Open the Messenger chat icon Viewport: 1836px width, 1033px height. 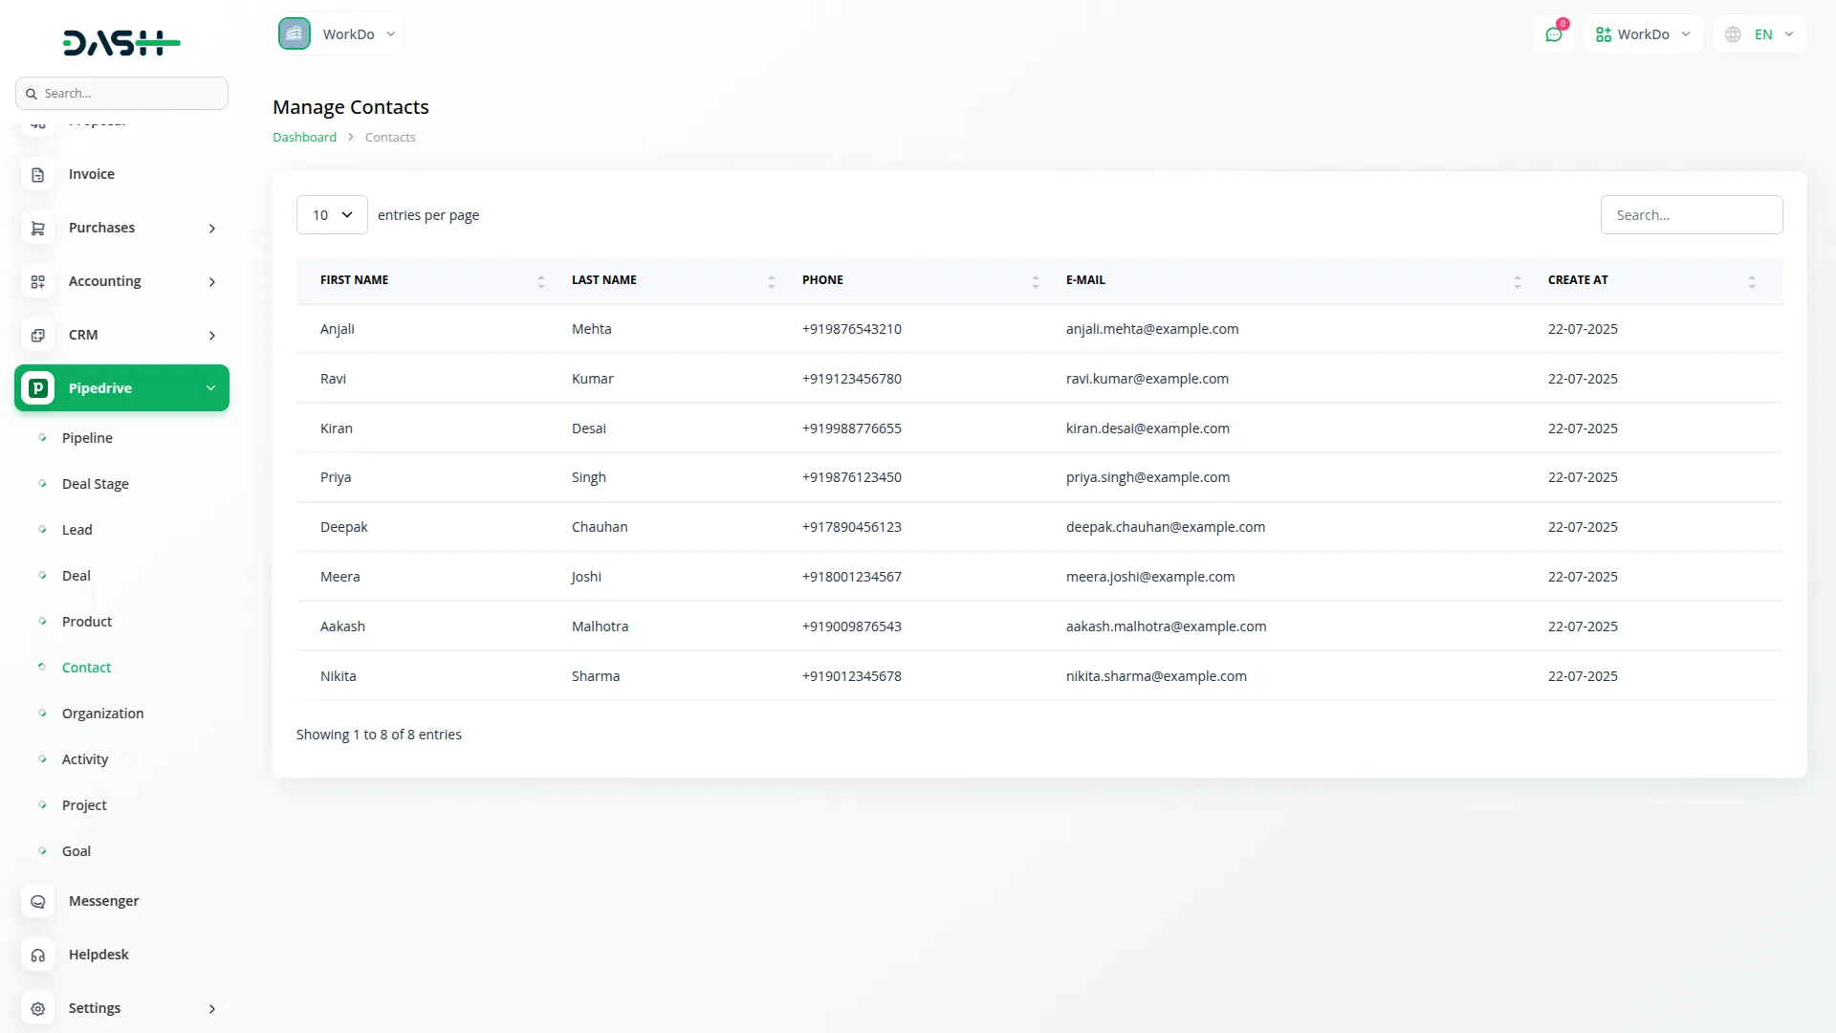coord(38,901)
